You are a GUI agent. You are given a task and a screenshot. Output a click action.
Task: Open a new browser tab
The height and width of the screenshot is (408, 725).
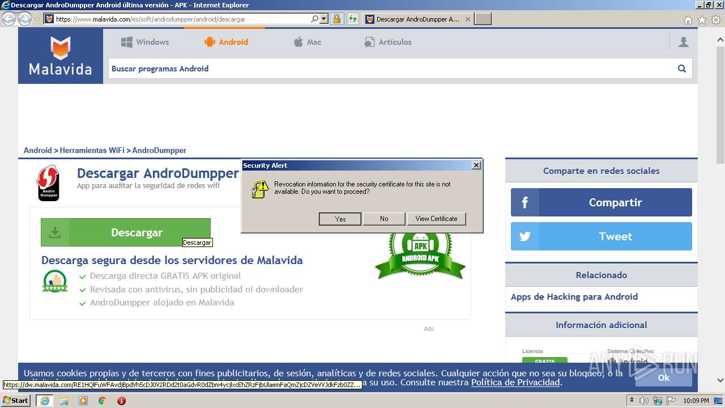(483, 19)
